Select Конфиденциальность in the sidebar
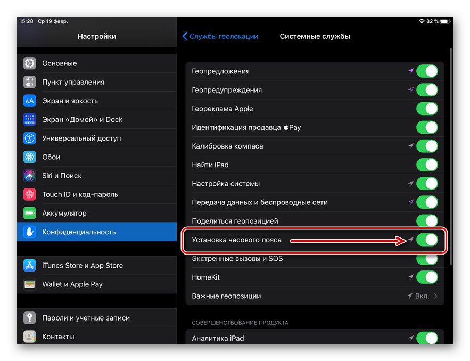Viewport: 470px width, 361px height. coord(79,232)
